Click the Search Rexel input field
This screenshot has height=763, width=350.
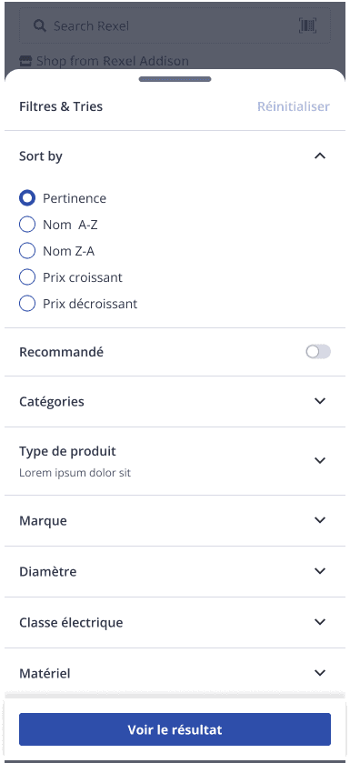(x=175, y=25)
